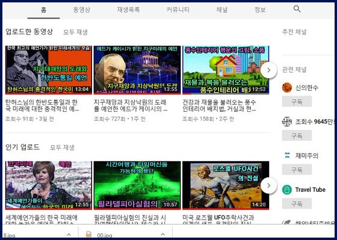Open the channel search magnifier icon

297,9
